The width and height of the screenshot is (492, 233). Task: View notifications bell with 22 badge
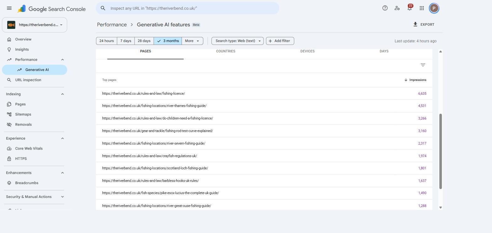[409, 8]
